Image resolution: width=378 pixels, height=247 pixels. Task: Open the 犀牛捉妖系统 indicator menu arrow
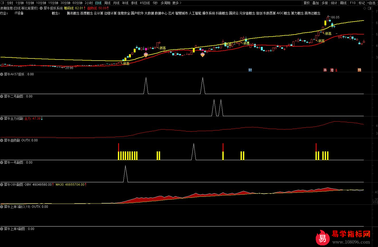(x=41, y=8)
